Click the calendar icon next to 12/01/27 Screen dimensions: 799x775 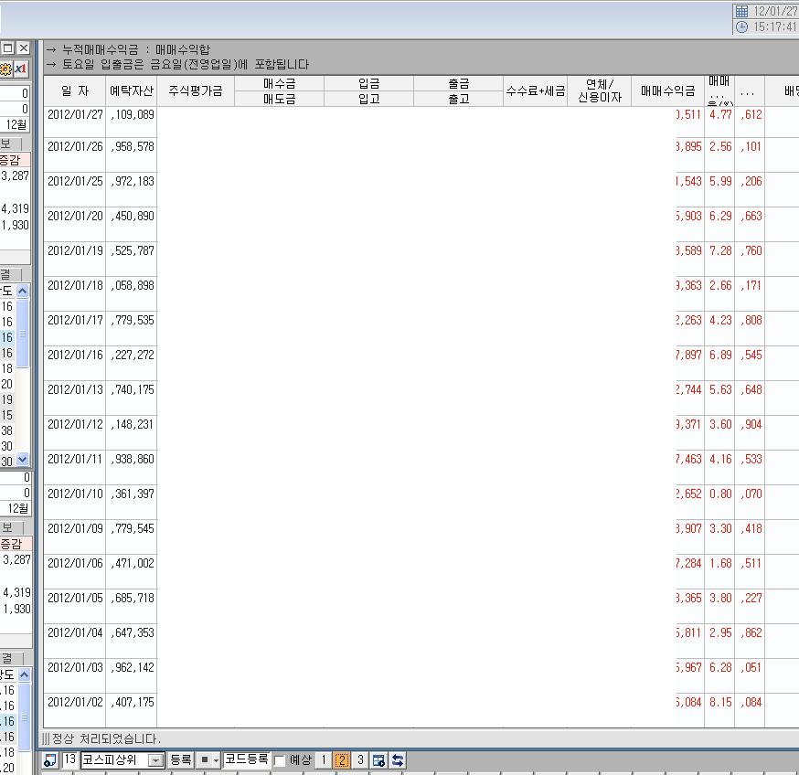[742, 11]
